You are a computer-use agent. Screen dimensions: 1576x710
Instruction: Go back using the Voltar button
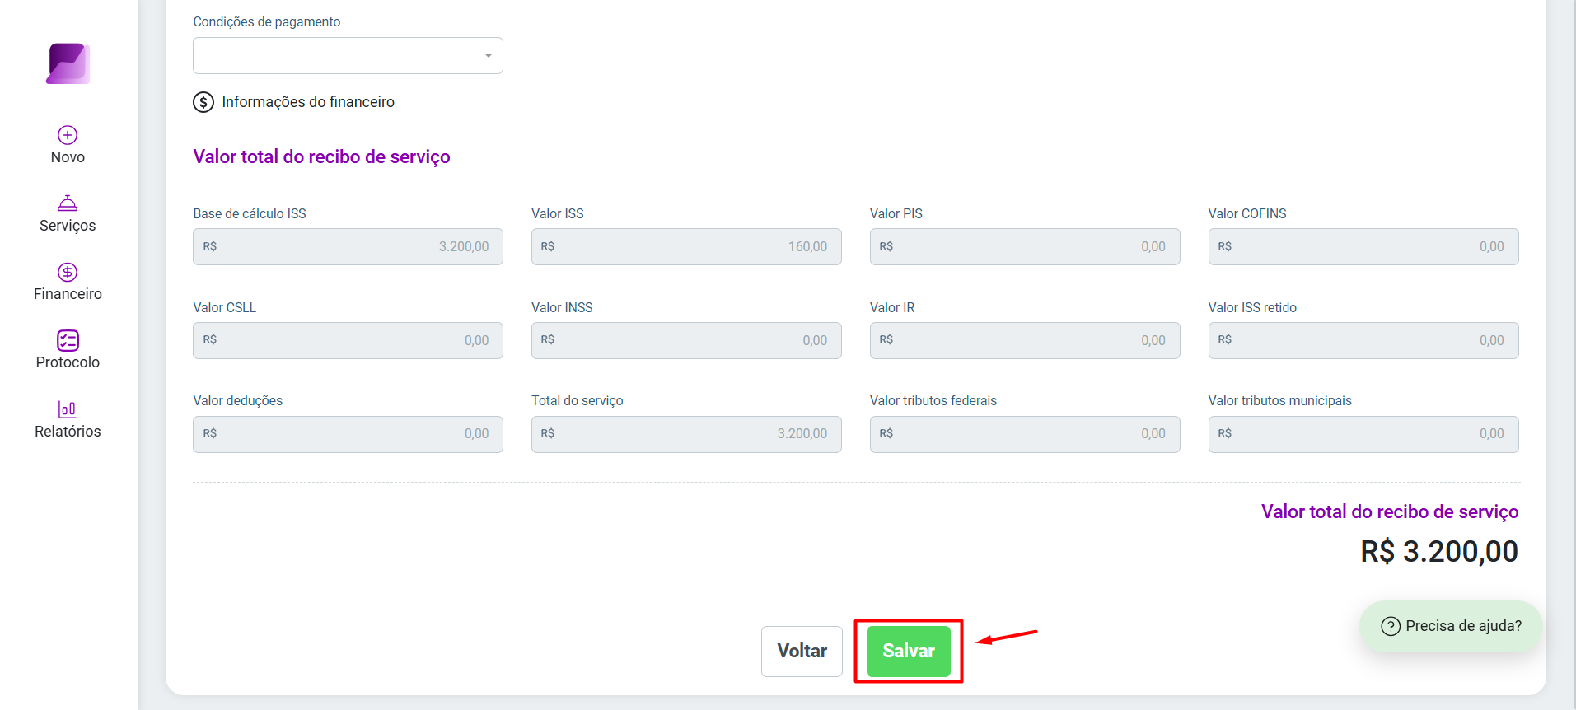(802, 651)
